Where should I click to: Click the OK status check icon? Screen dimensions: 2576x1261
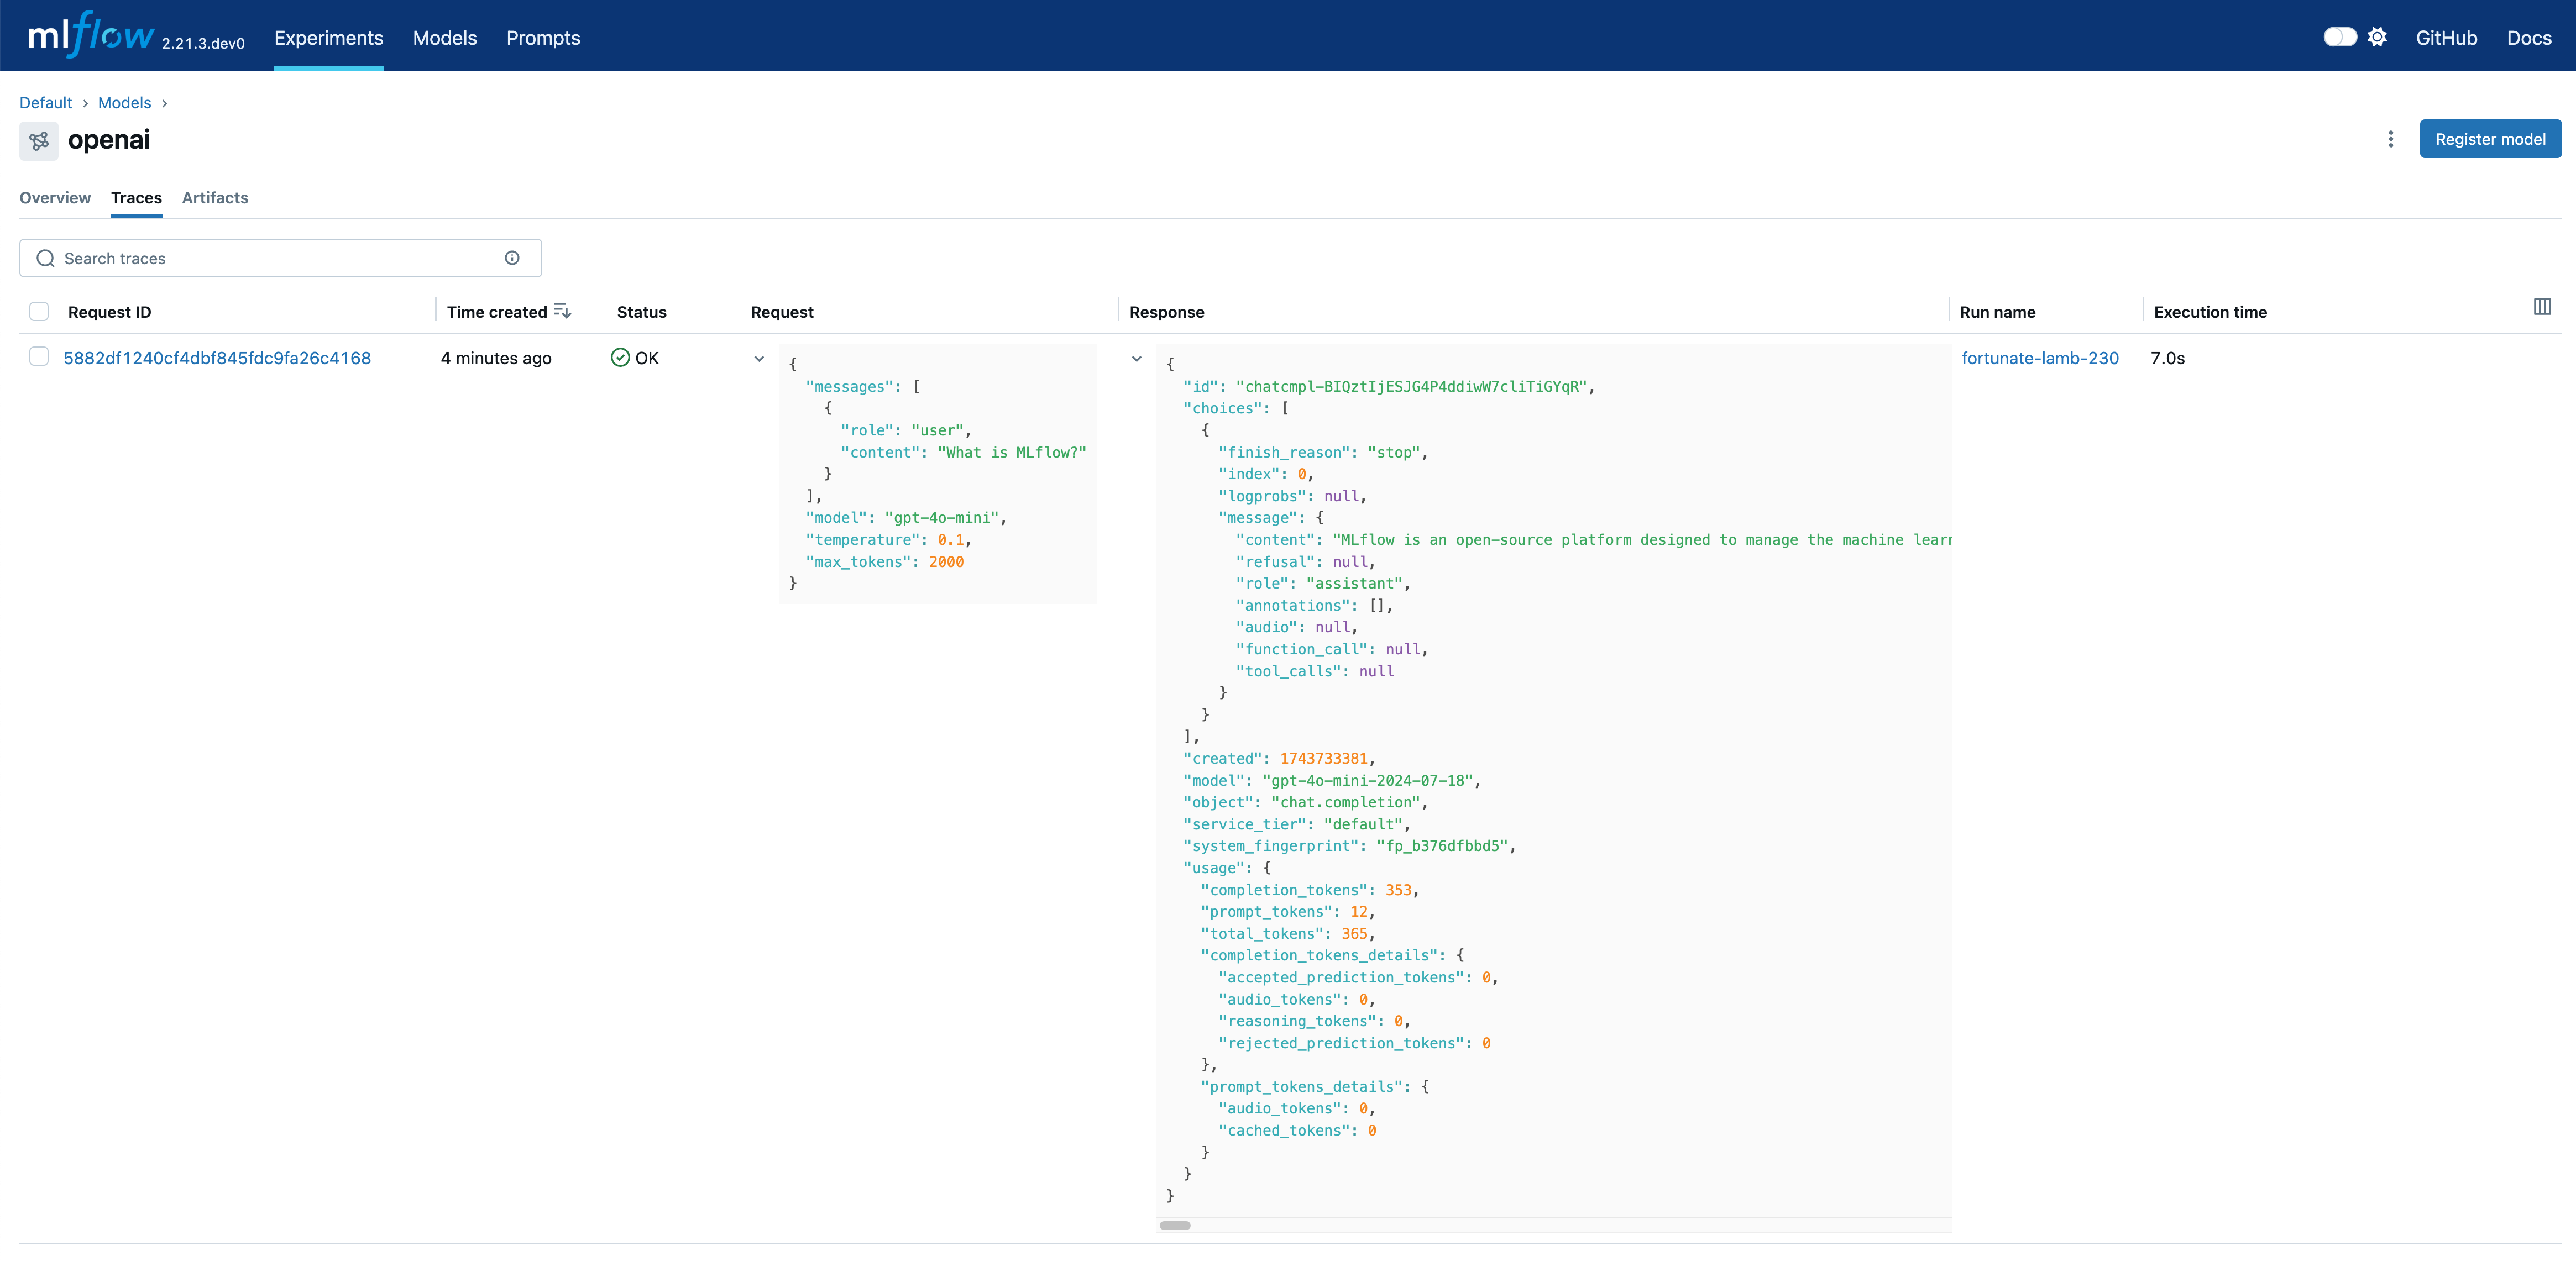tap(620, 358)
